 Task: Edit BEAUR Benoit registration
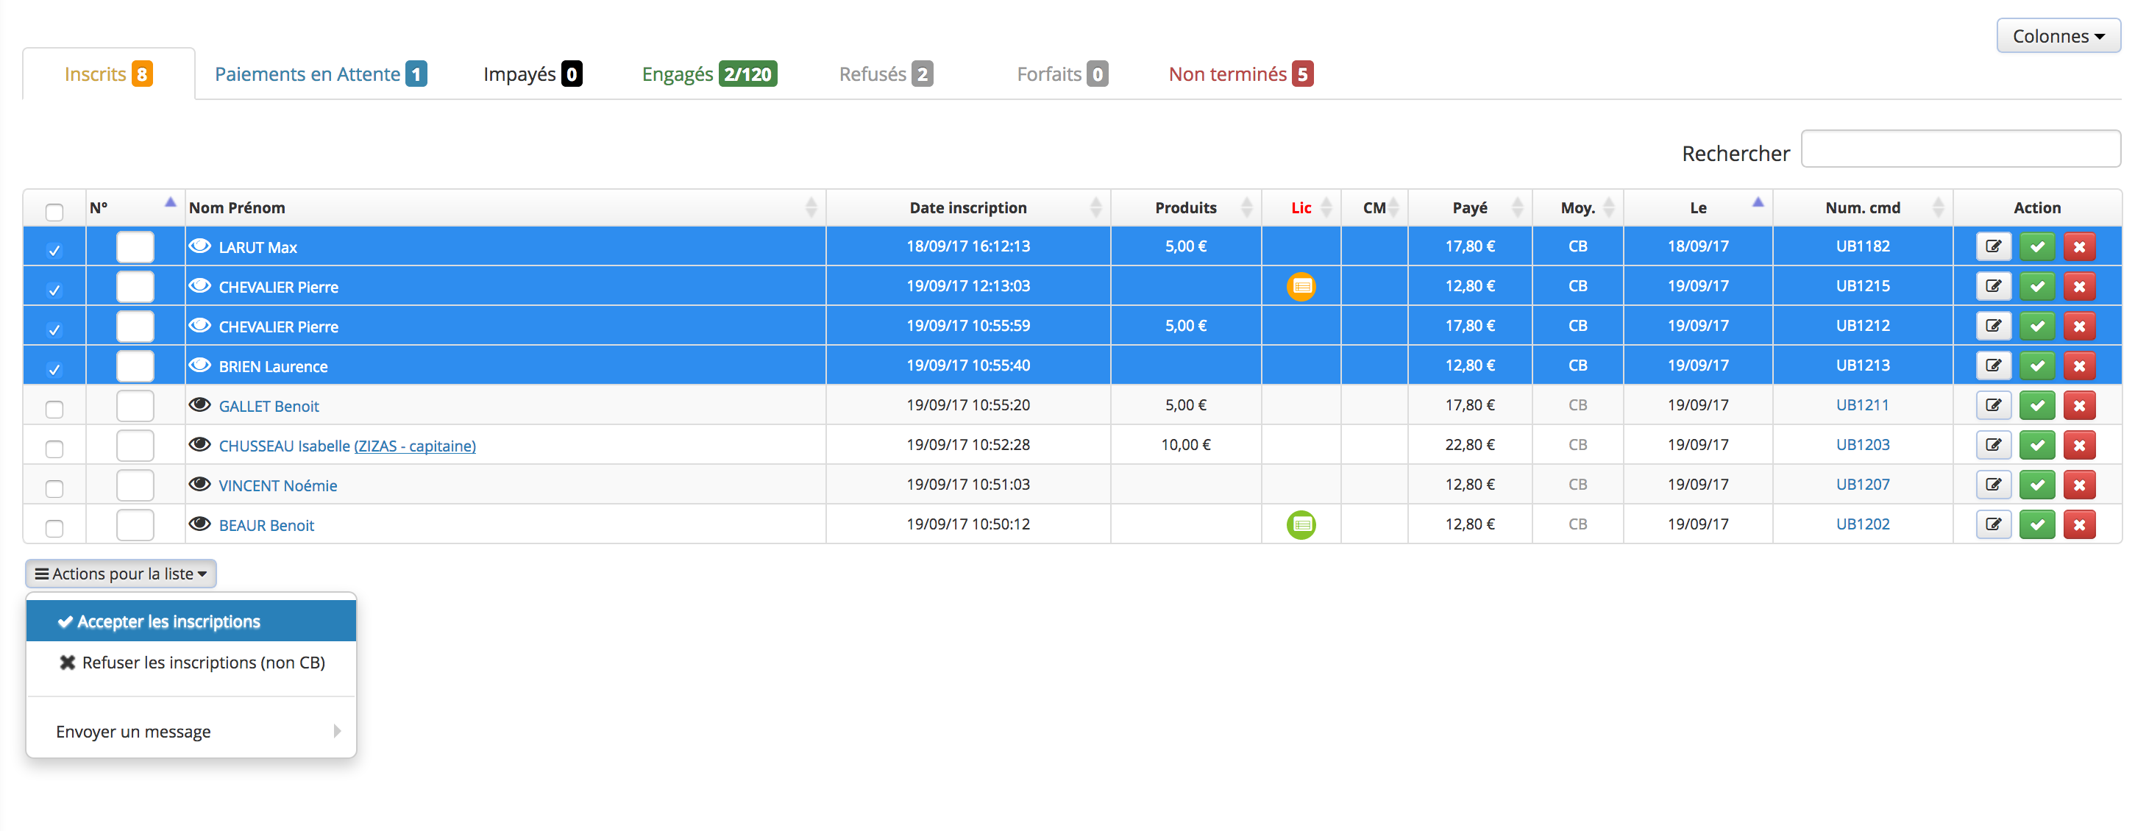pos(1993,524)
